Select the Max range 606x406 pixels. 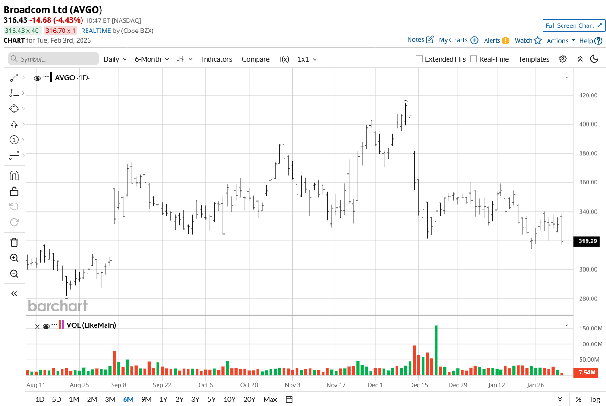pos(270,399)
